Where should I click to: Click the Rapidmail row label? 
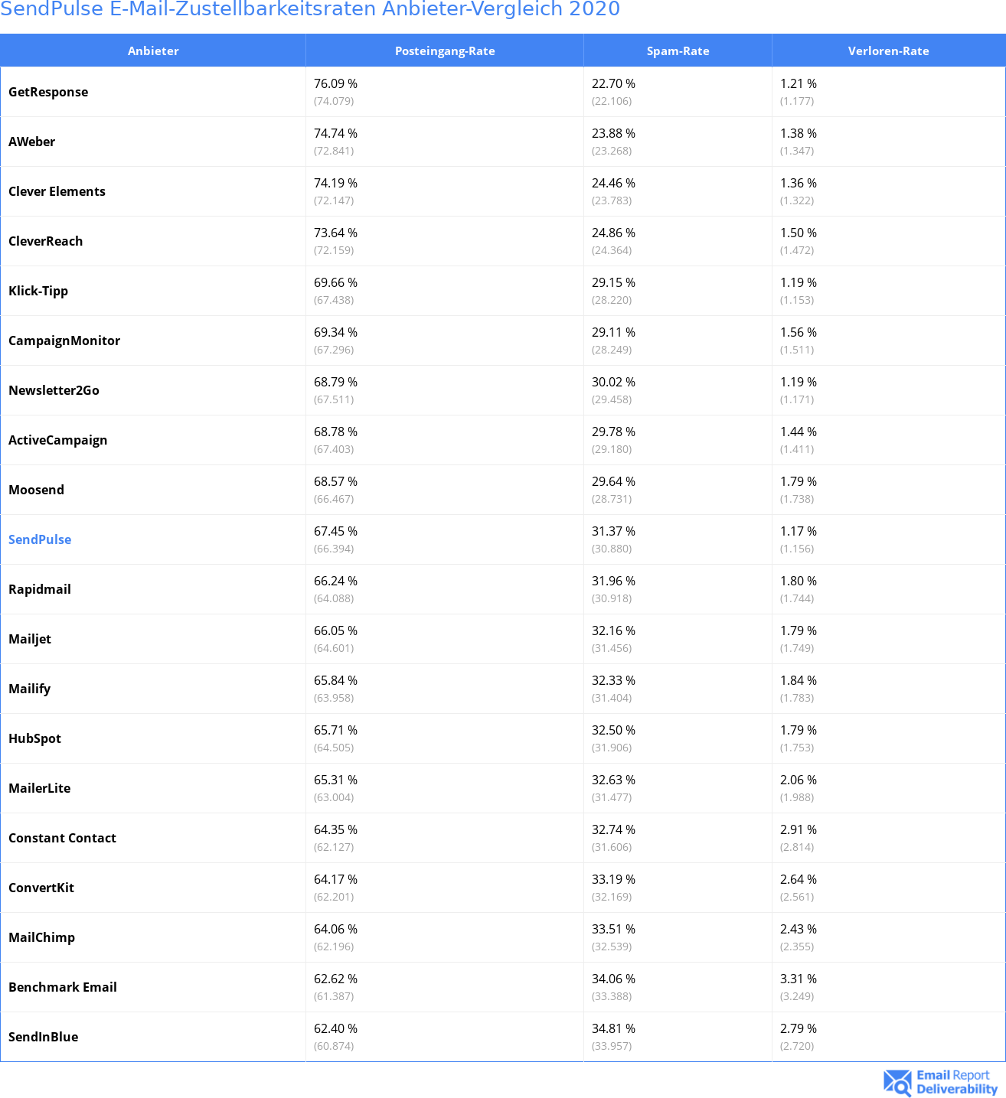click(x=40, y=589)
